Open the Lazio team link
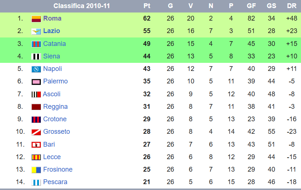Viewport: 301px width, 190px height. (51, 31)
